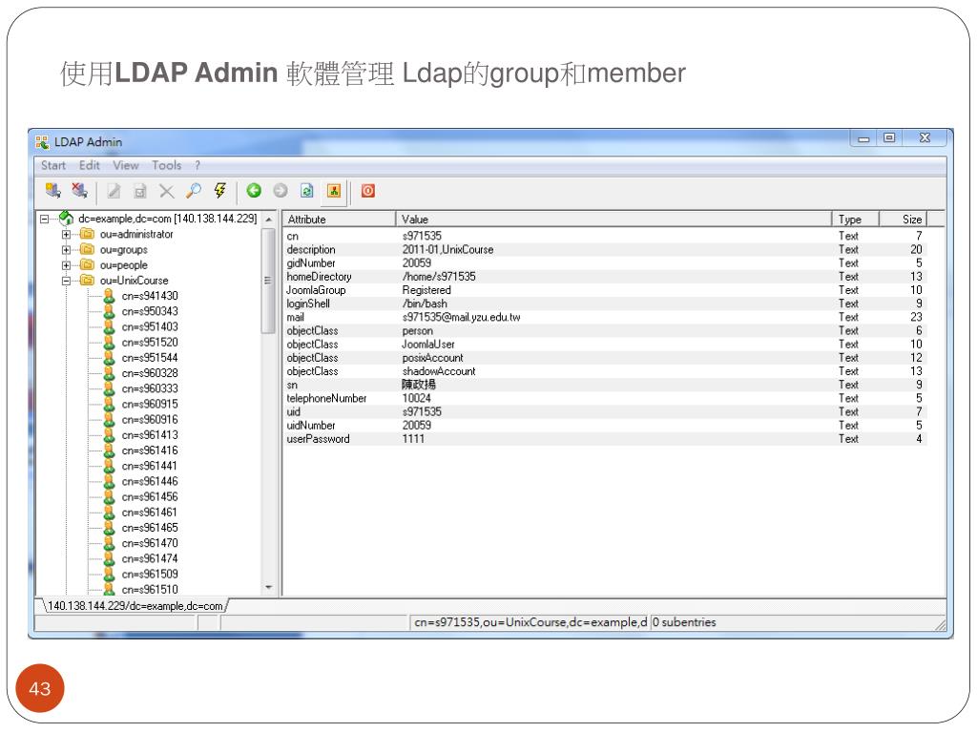Click the mail value s971535@mail.yzu.edu.tw
977x733 pixels.
(461, 317)
